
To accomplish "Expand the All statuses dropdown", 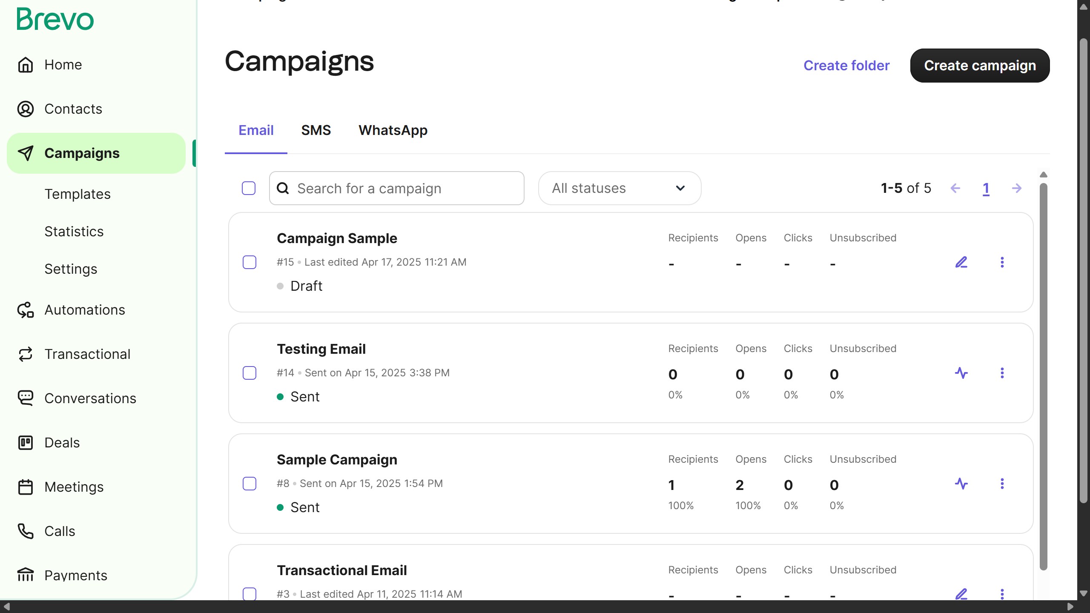I will pos(620,188).
